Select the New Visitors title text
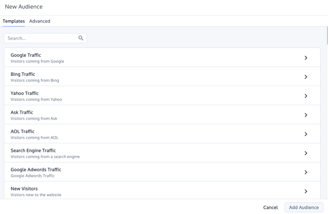The image size is (328, 214). 24,189
